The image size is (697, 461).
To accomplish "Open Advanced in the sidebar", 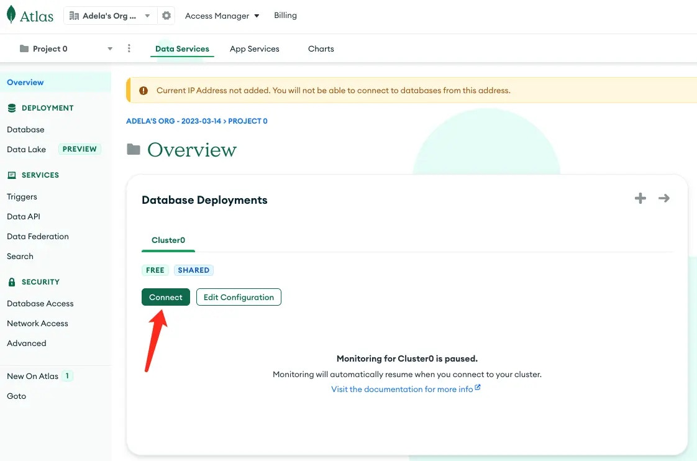I will coord(27,343).
